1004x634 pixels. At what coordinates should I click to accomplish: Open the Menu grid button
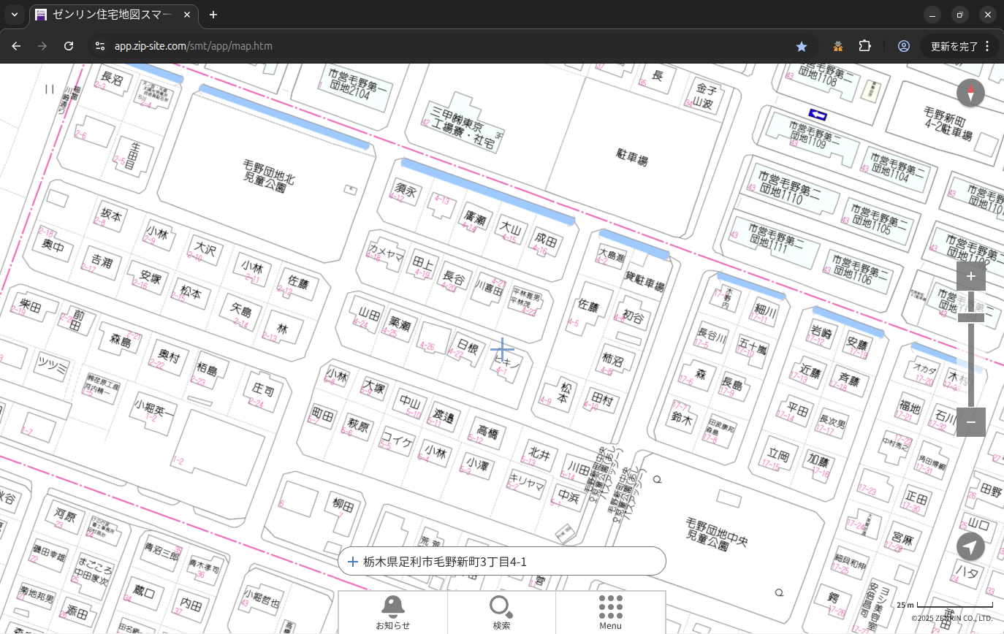coord(610,612)
